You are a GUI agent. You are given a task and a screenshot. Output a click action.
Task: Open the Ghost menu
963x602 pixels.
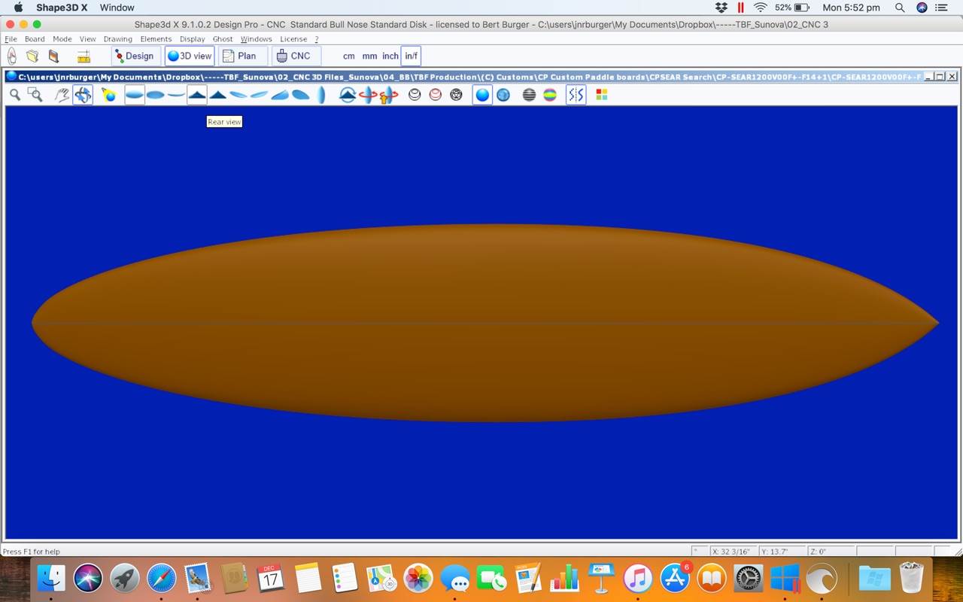tap(223, 38)
